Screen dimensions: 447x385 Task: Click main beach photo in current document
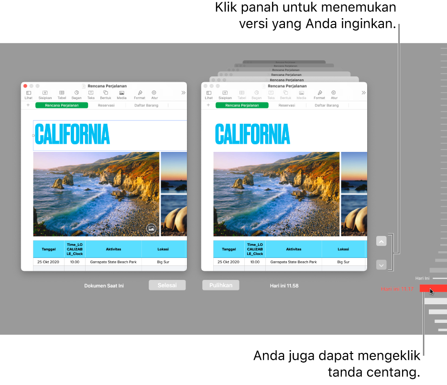(96, 194)
